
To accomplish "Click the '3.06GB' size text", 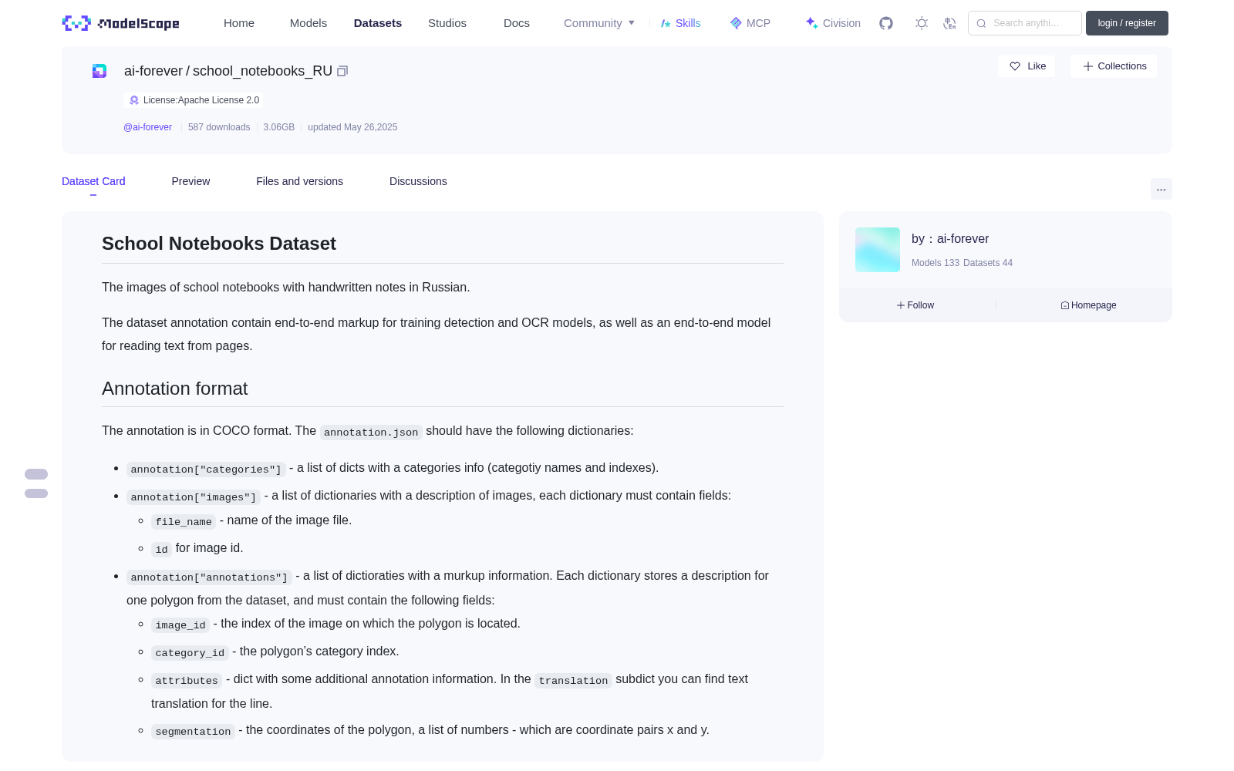I will [x=279, y=127].
